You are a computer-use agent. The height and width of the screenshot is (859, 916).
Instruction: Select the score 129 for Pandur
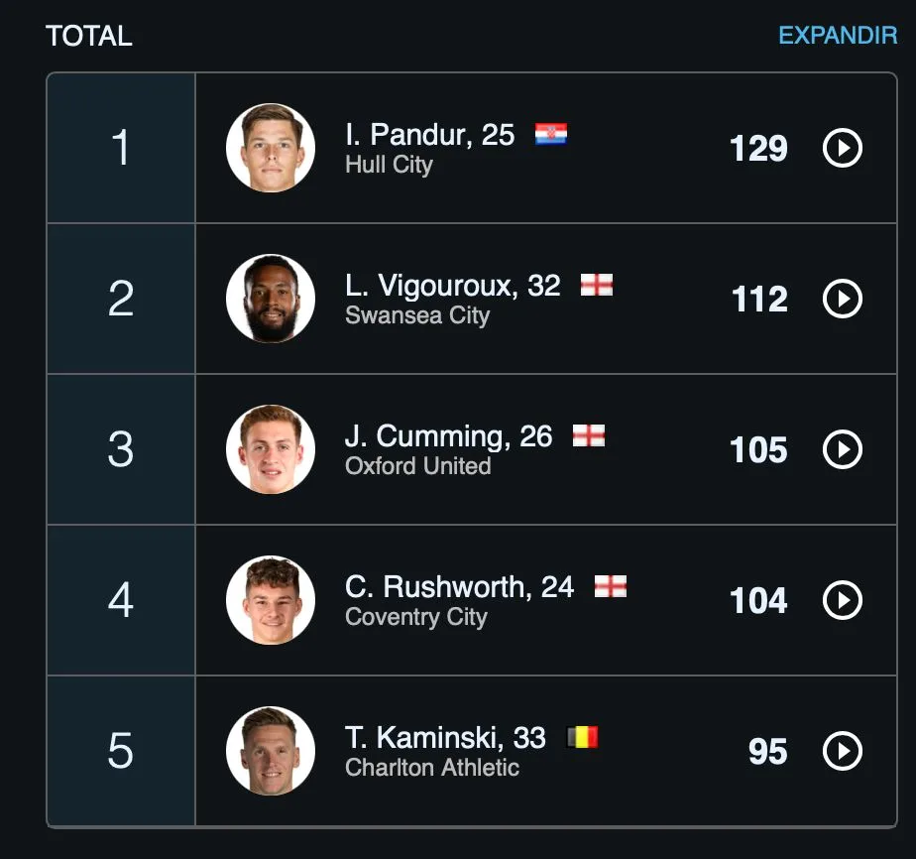click(x=758, y=149)
